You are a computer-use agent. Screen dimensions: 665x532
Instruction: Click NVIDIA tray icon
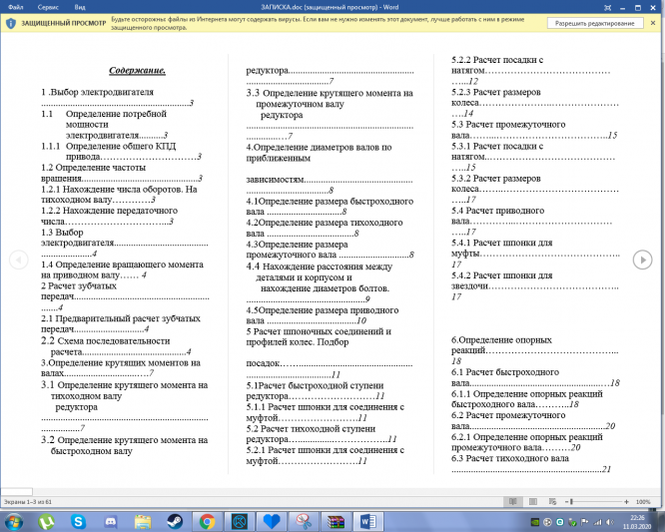point(535,522)
